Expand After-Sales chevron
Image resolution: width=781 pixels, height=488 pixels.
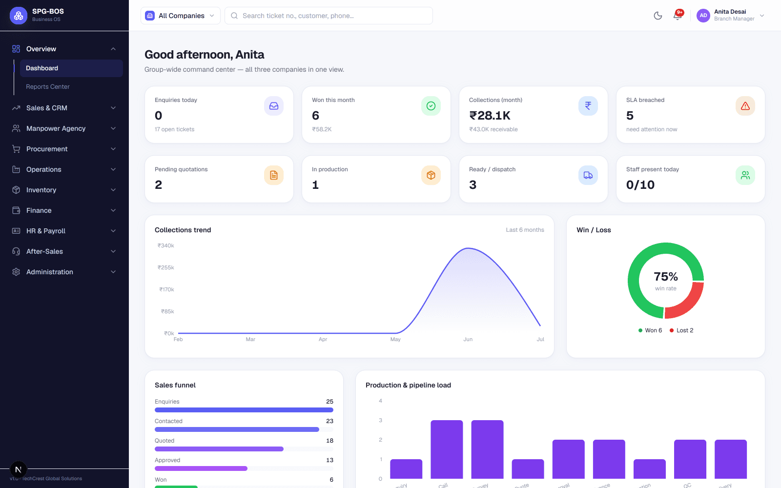113,251
